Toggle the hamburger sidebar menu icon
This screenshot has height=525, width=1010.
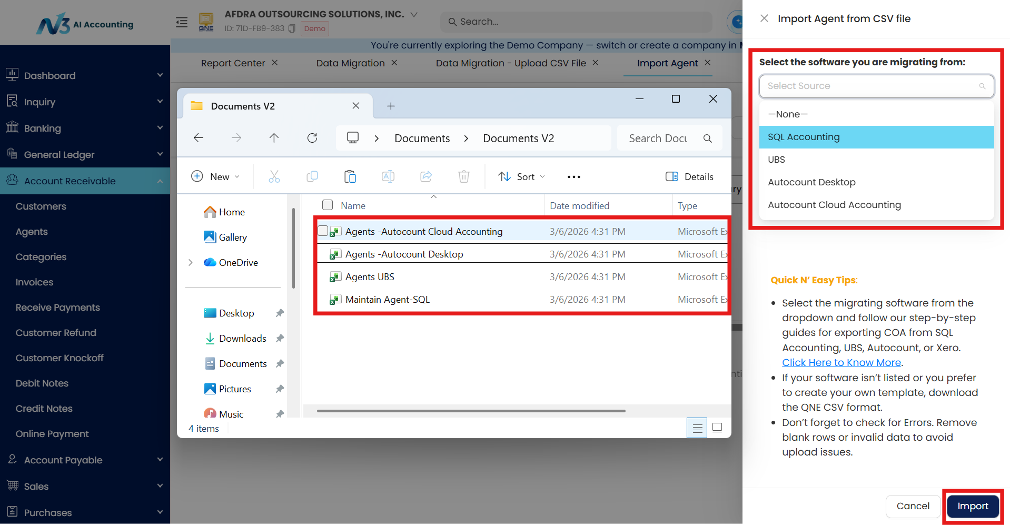pos(182,22)
